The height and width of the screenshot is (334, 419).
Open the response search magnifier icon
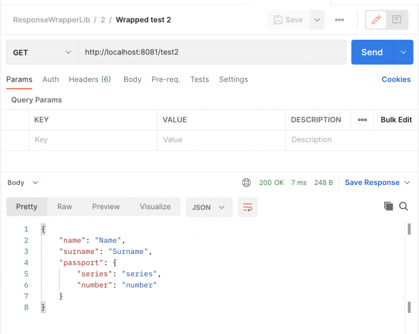[403, 207]
